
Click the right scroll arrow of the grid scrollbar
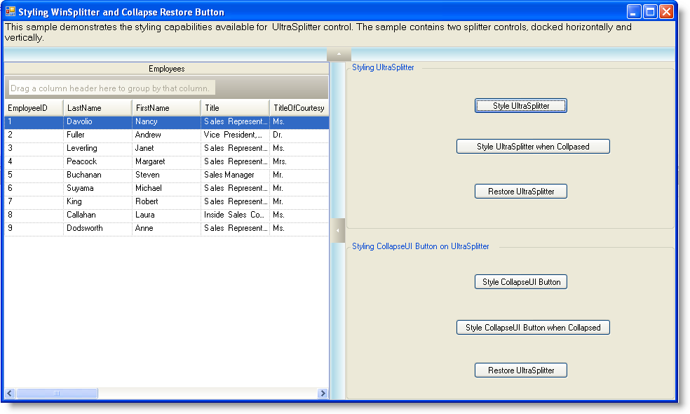click(x=323, y=393)
